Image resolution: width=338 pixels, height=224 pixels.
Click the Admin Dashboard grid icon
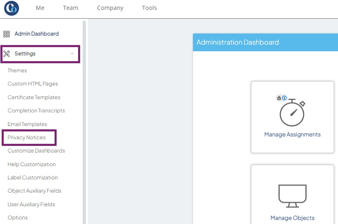pos(7,34)
